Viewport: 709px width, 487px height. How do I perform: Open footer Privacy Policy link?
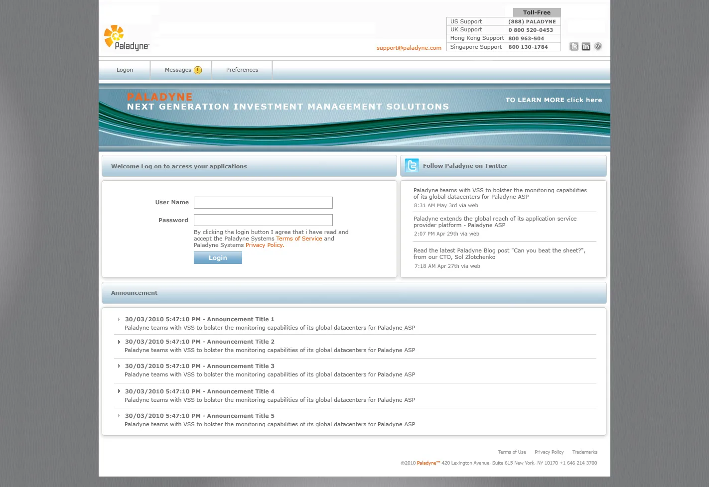(549, 452)
